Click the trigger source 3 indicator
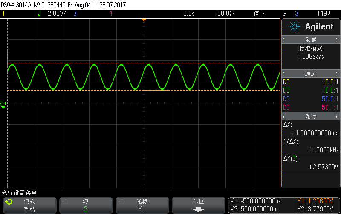341x214 pixels. click(297, 14)
